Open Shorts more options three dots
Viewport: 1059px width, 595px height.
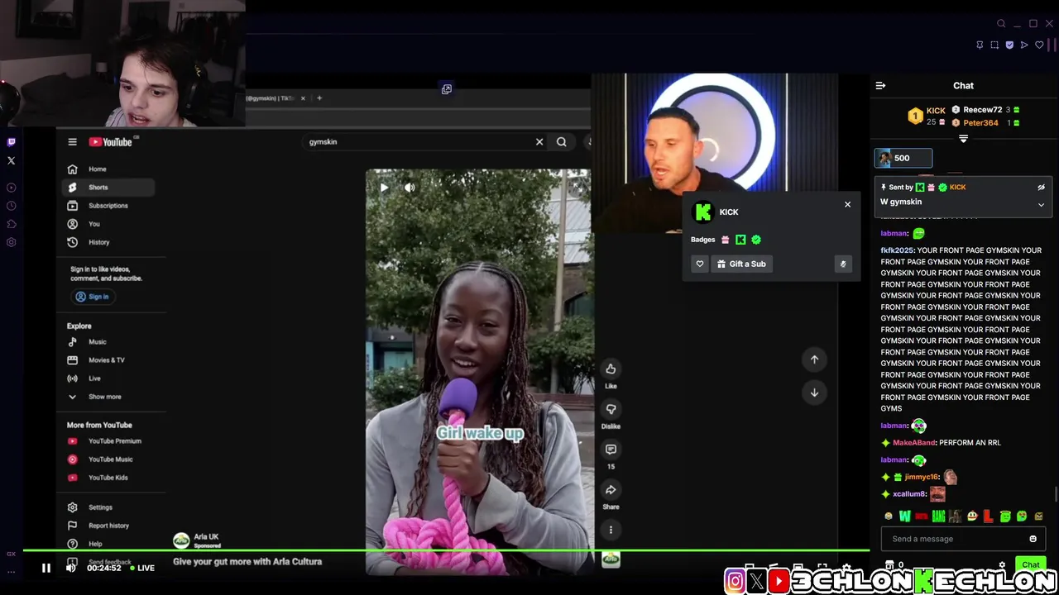point(611,530)
